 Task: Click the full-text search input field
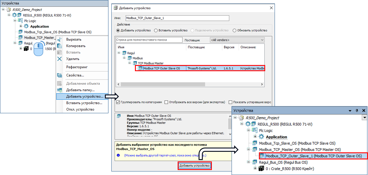coord(149,40)
